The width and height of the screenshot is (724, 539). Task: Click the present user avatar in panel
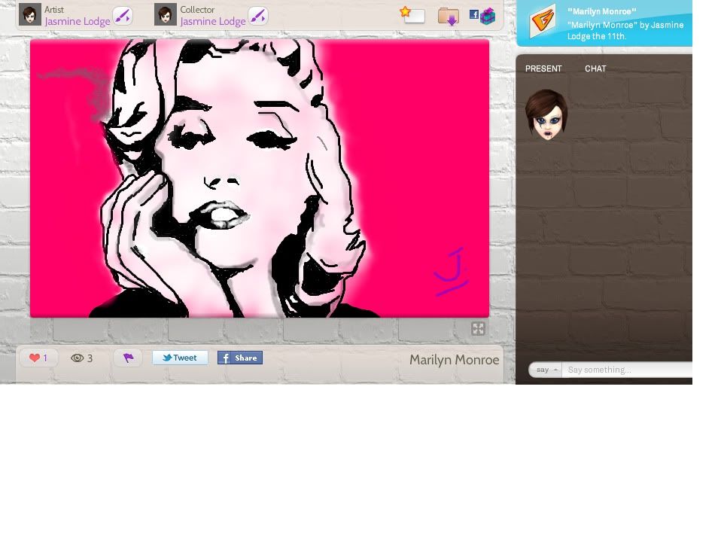point(546,114)
